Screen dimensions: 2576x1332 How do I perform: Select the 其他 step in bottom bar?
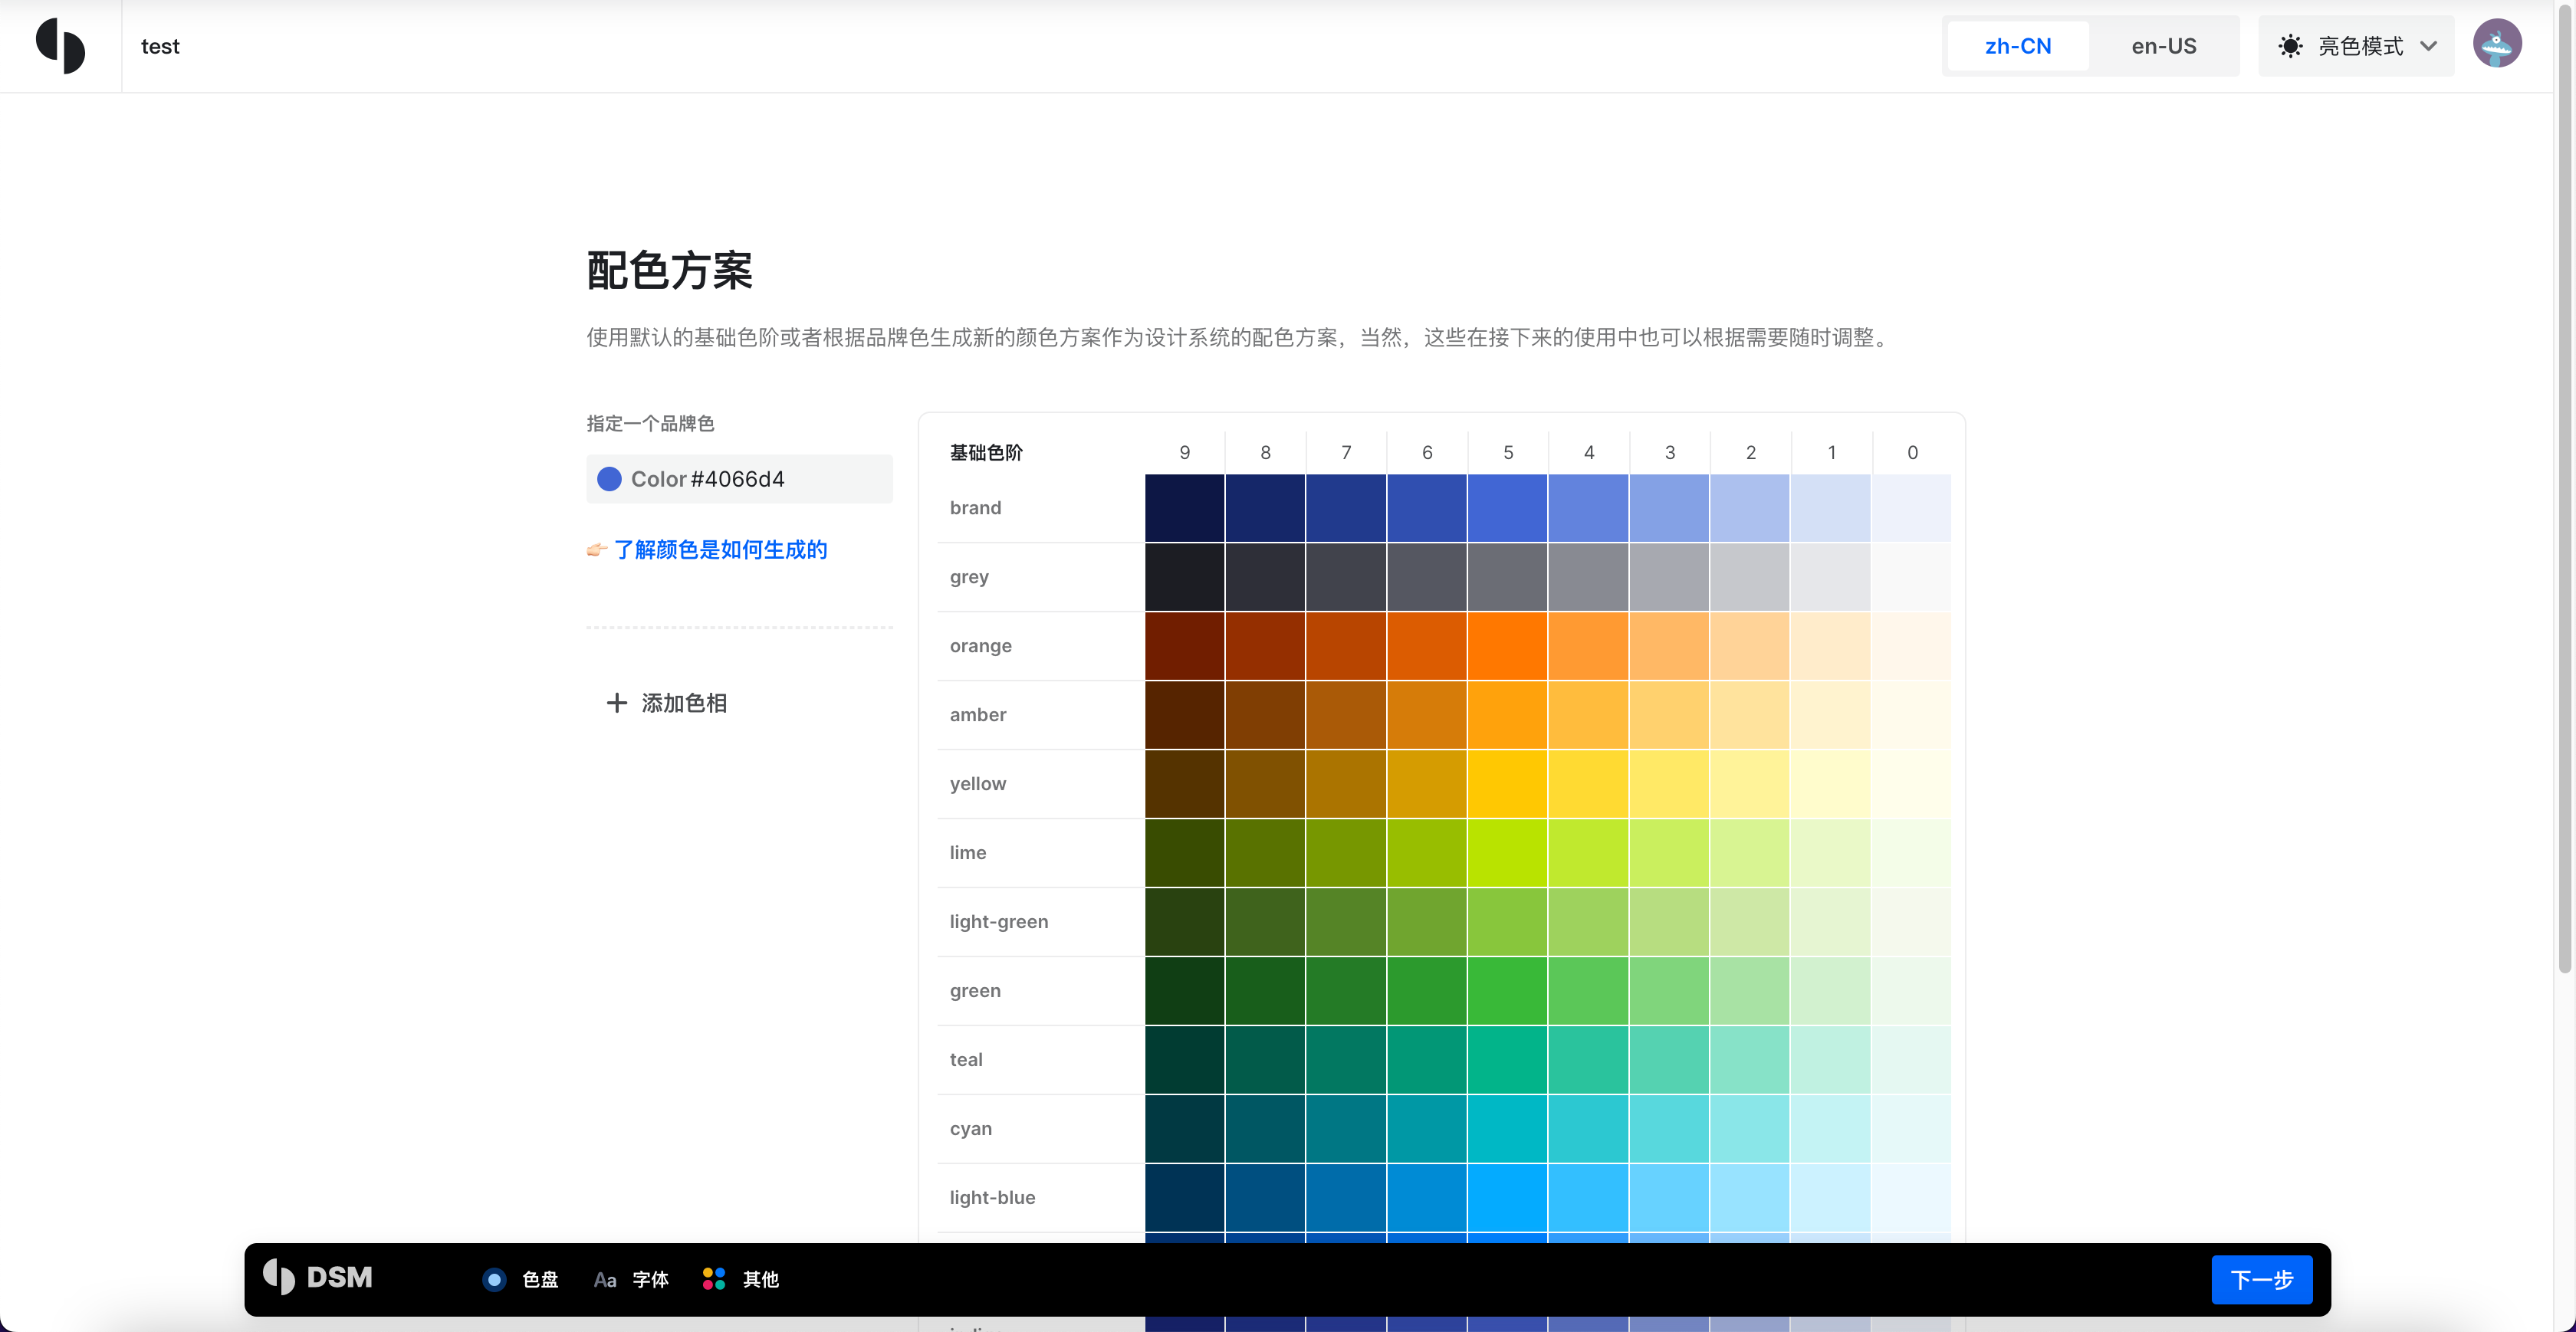(760, 1279)
